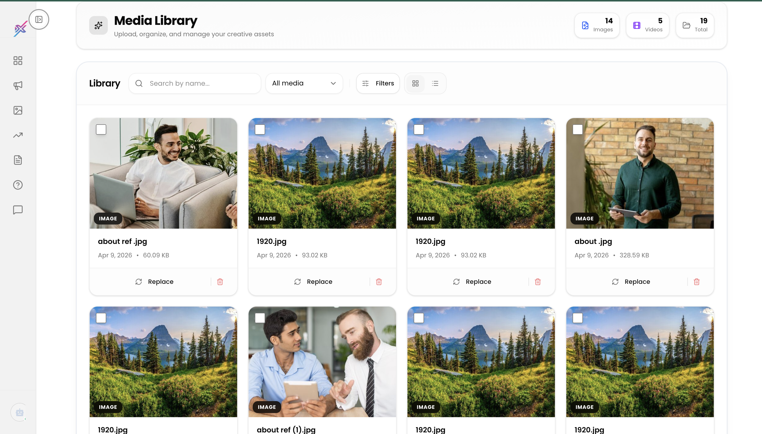Select the checkbox on about ref (1).jpg
Image resolution: width=762 pixels, height=434 pixels.
pos(260,318)
